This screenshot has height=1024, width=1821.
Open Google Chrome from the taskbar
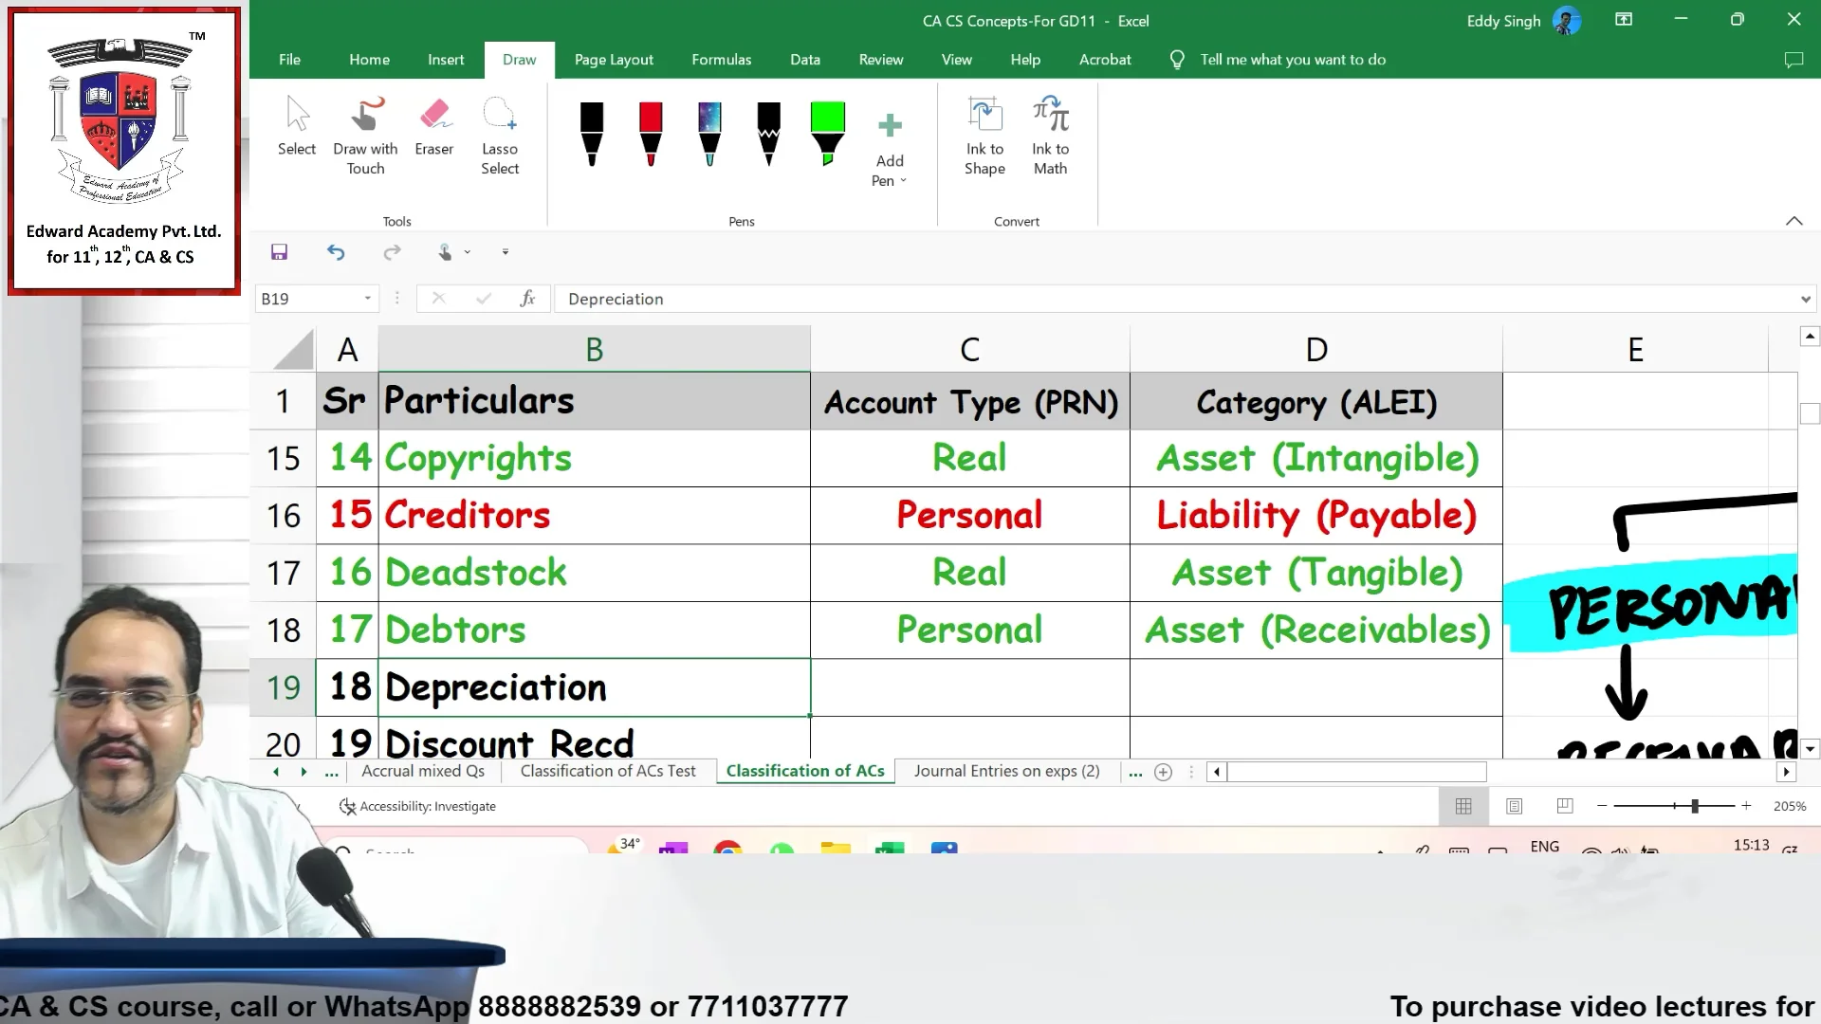click(x=727, y=851)
